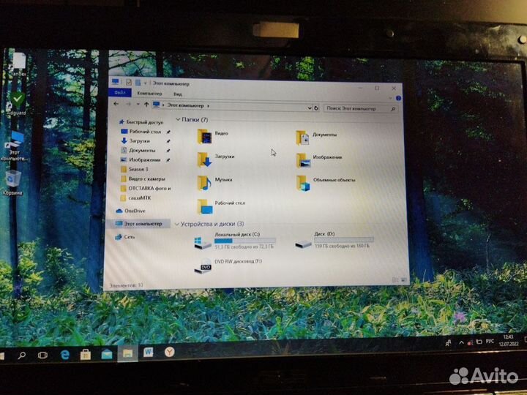Screen dimensions: 527x395
Task: Open the address bar history dropdown
Action: 309,108
